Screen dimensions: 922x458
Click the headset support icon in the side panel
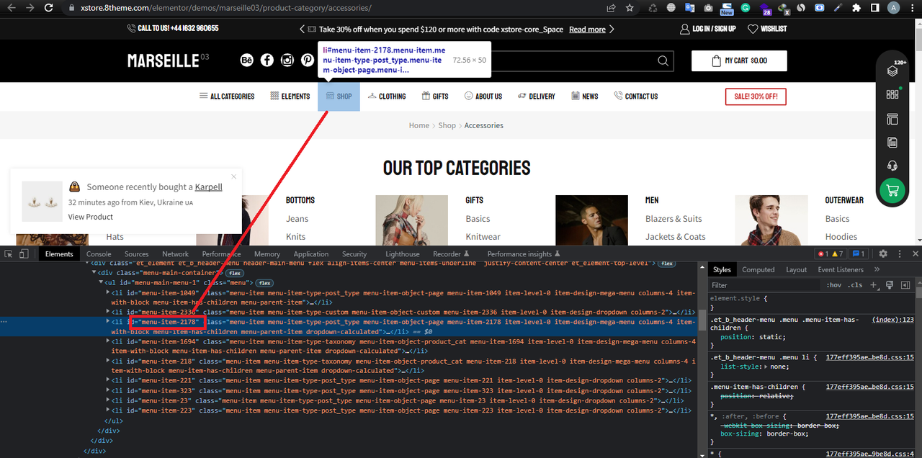(x=892, y=166)
